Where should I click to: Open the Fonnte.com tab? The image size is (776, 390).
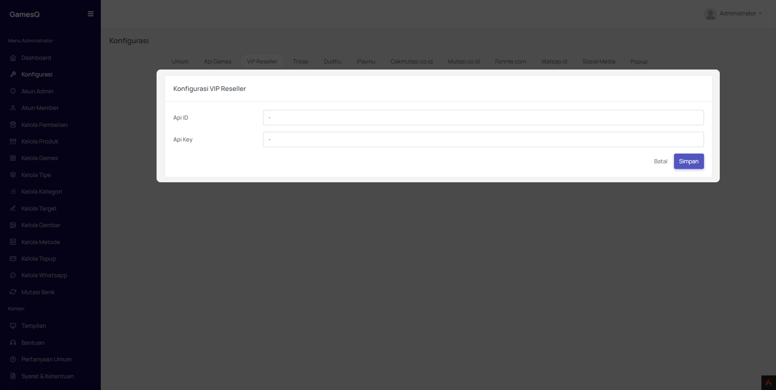[511, 61]
